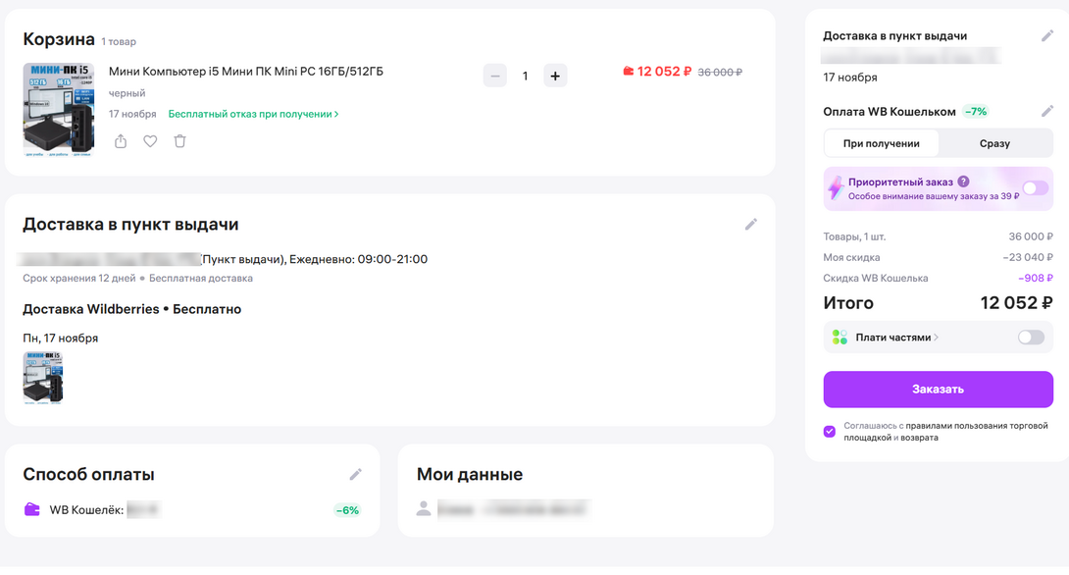Edit delivery pickup point in main section

click(750, 225)
